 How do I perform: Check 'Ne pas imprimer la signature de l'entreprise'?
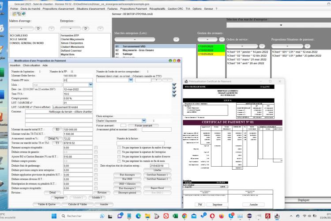[119, 152]
